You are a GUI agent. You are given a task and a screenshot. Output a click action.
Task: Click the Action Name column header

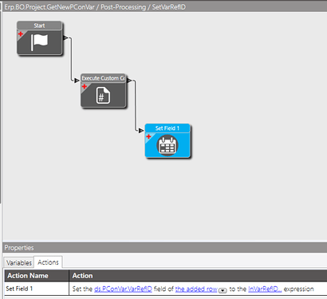tap(37, 276)
